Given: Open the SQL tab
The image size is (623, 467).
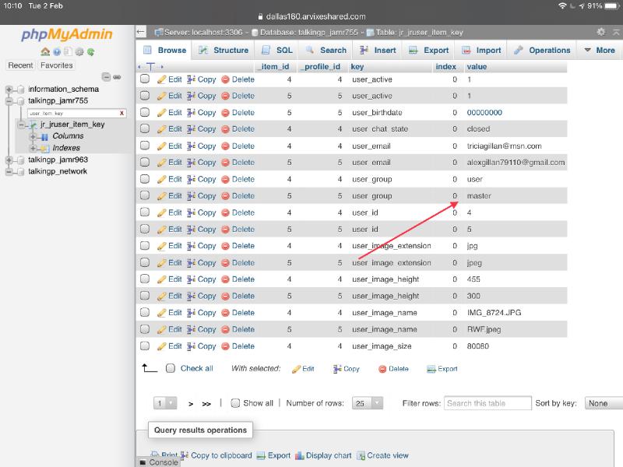Looking at the screenshot, I should (x=282, y=51).
